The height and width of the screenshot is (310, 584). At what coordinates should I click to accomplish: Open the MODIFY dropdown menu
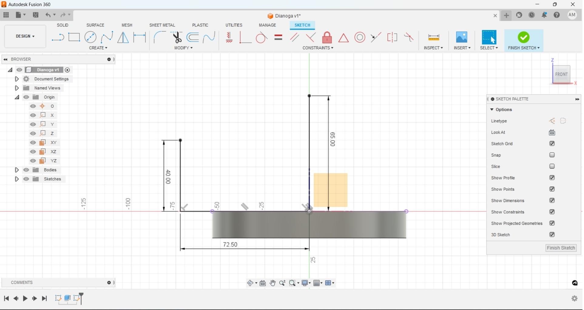[x=184, y=48]
